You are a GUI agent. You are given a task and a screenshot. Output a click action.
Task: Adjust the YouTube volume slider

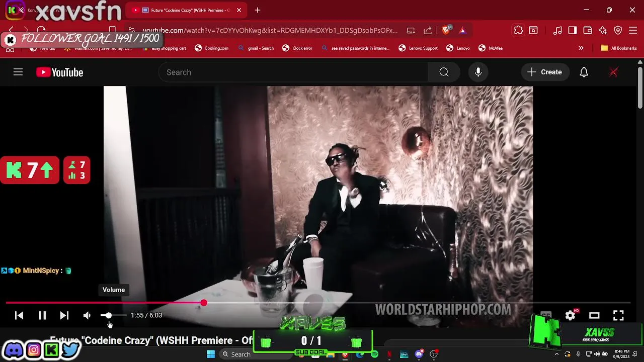(113, 315)
